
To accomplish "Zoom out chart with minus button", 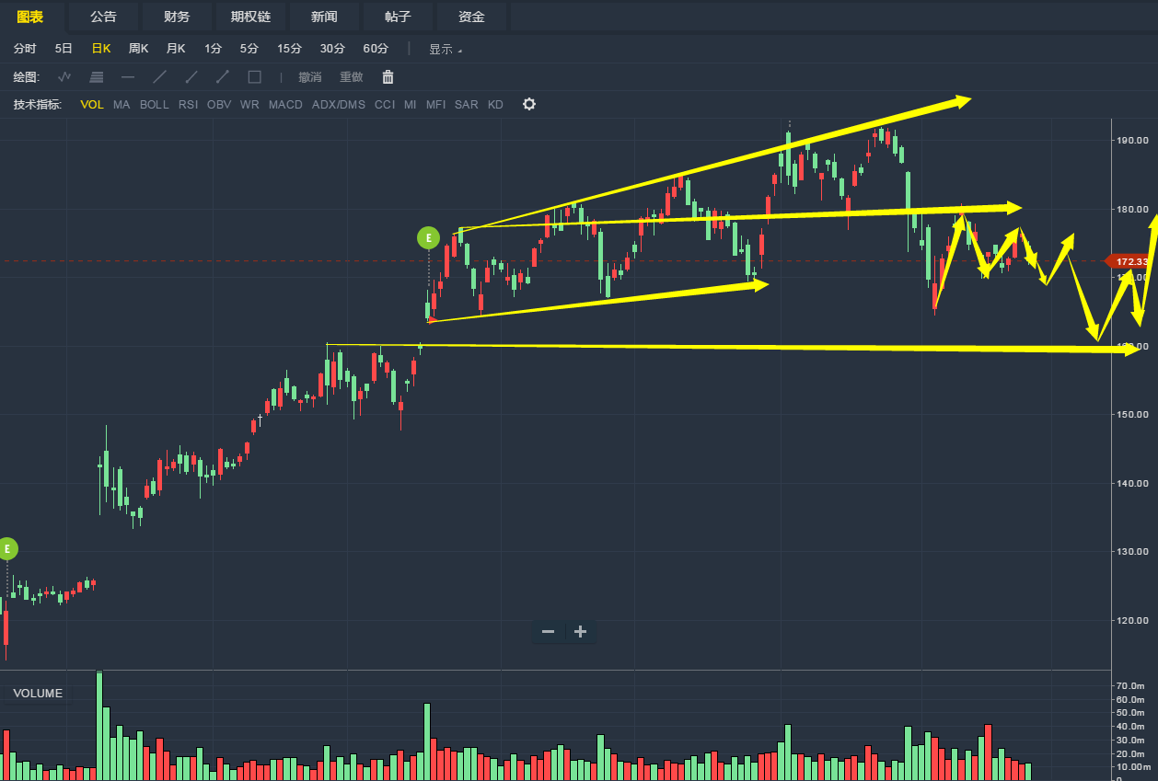I will pos(549,632).
